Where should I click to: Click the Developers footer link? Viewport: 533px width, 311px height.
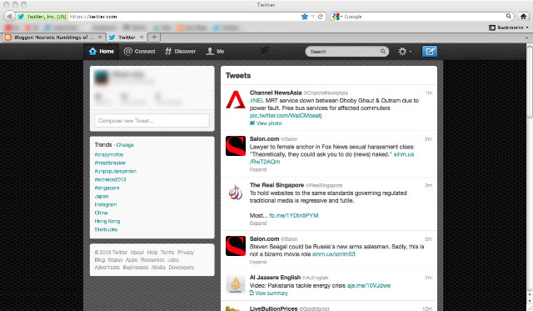182,267
